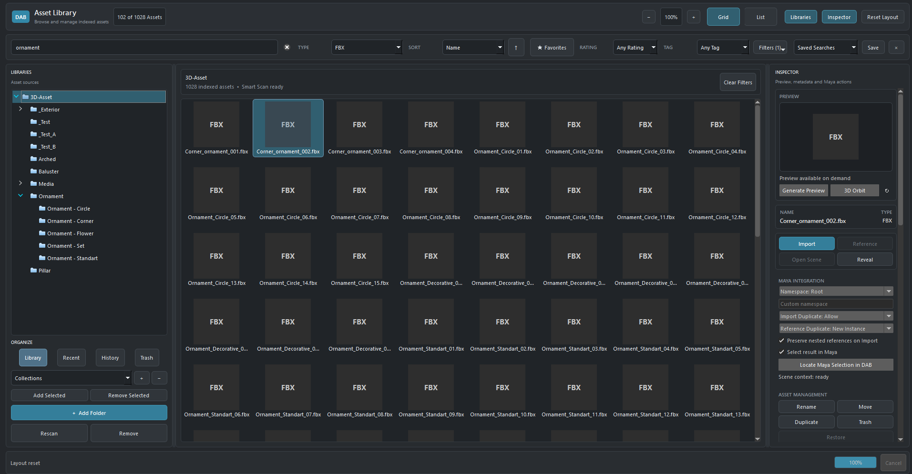Toggle ascending sort arrow button
This screenshot has width=912, height=474.
click(x=516, y=47)
